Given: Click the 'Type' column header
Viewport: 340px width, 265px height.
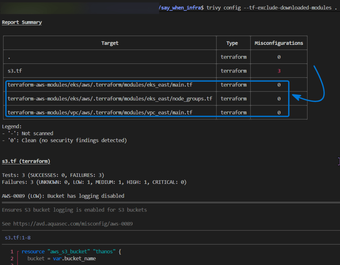Looking at the screenshot, I should pos(232,43).
